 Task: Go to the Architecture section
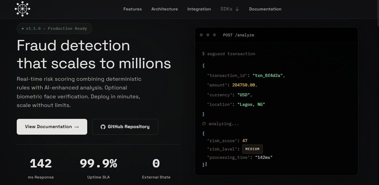click(x=165, y=9)
